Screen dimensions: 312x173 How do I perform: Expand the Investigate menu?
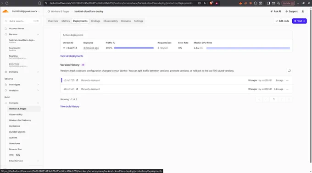click(38, 85)
